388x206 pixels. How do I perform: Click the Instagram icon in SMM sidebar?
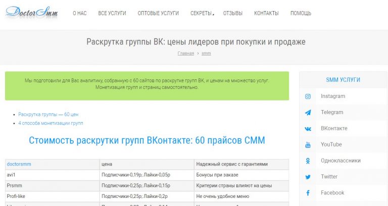click(308, 96)
